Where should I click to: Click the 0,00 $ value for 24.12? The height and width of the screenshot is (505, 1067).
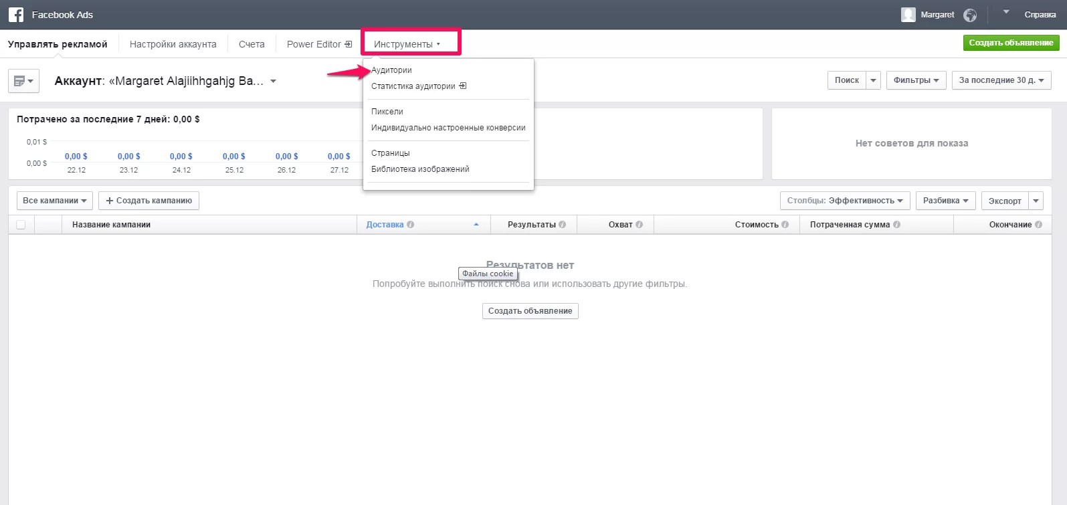pyautogui.click(x=181, y=157)
